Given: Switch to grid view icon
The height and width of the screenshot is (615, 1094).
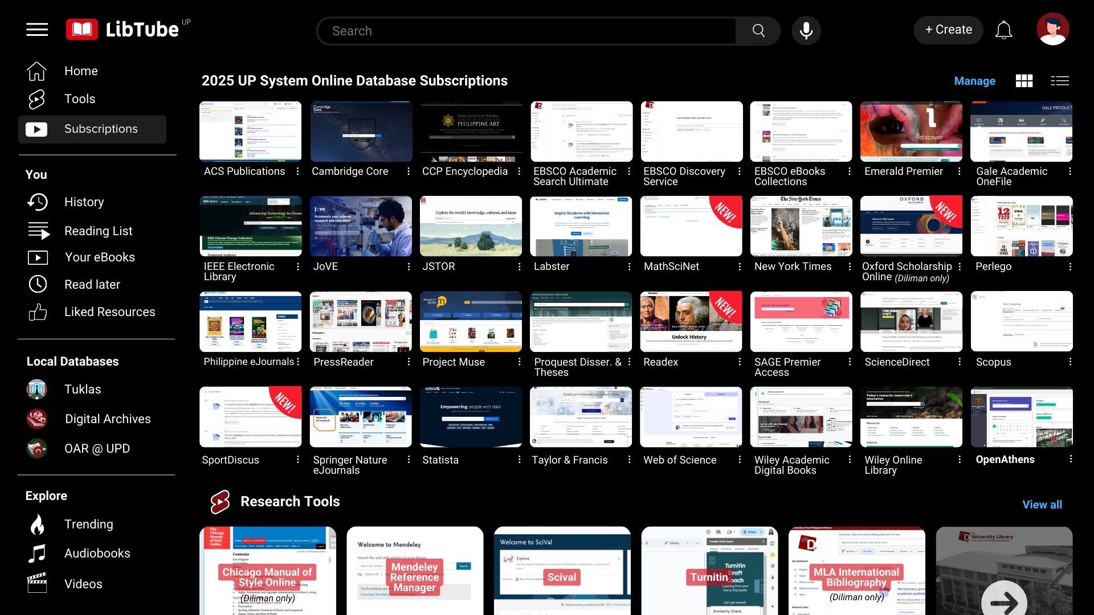Looking at the screenshot, I should click(x=1024, y=81).
